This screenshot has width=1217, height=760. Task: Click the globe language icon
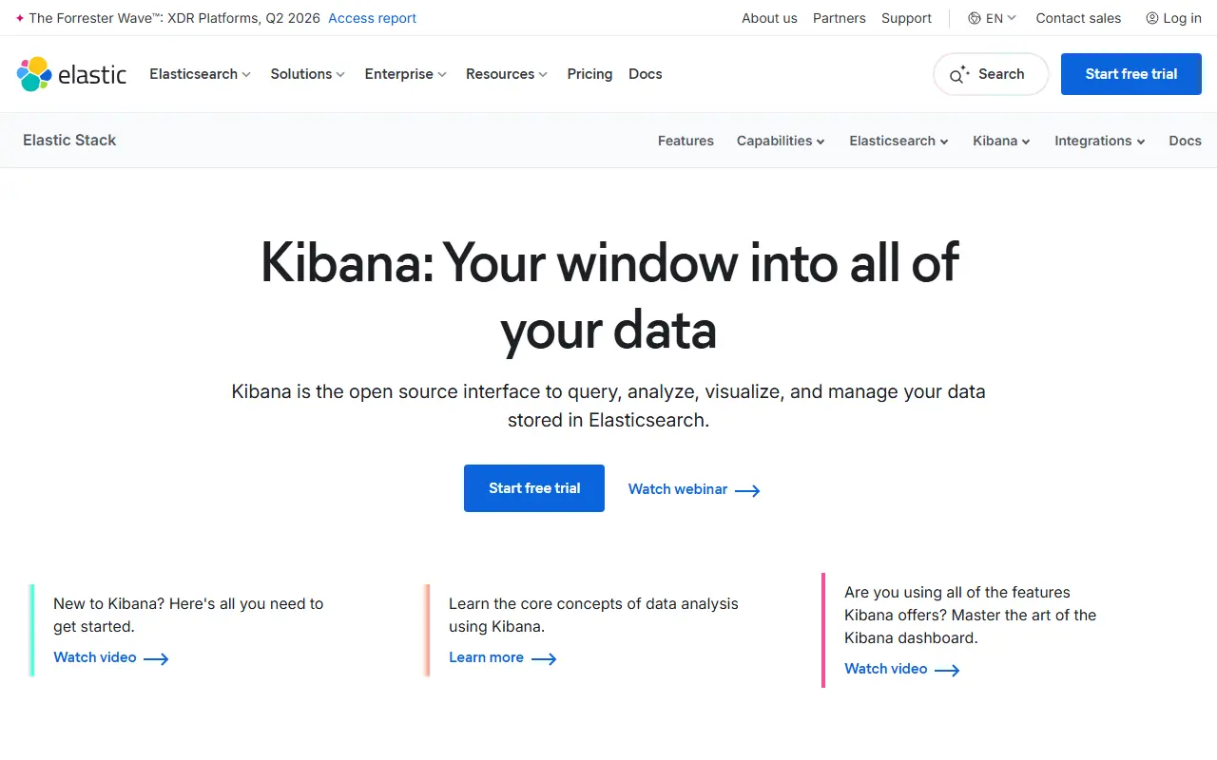click(x=975, y=18)
